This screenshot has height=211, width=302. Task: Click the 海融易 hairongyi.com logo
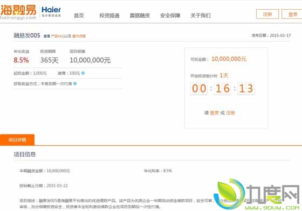(x=18, y=12)
